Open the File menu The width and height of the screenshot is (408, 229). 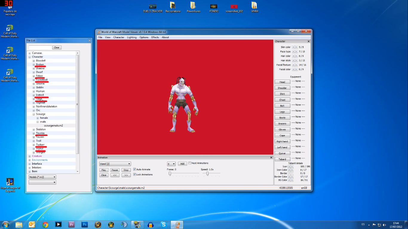[100, 37]
